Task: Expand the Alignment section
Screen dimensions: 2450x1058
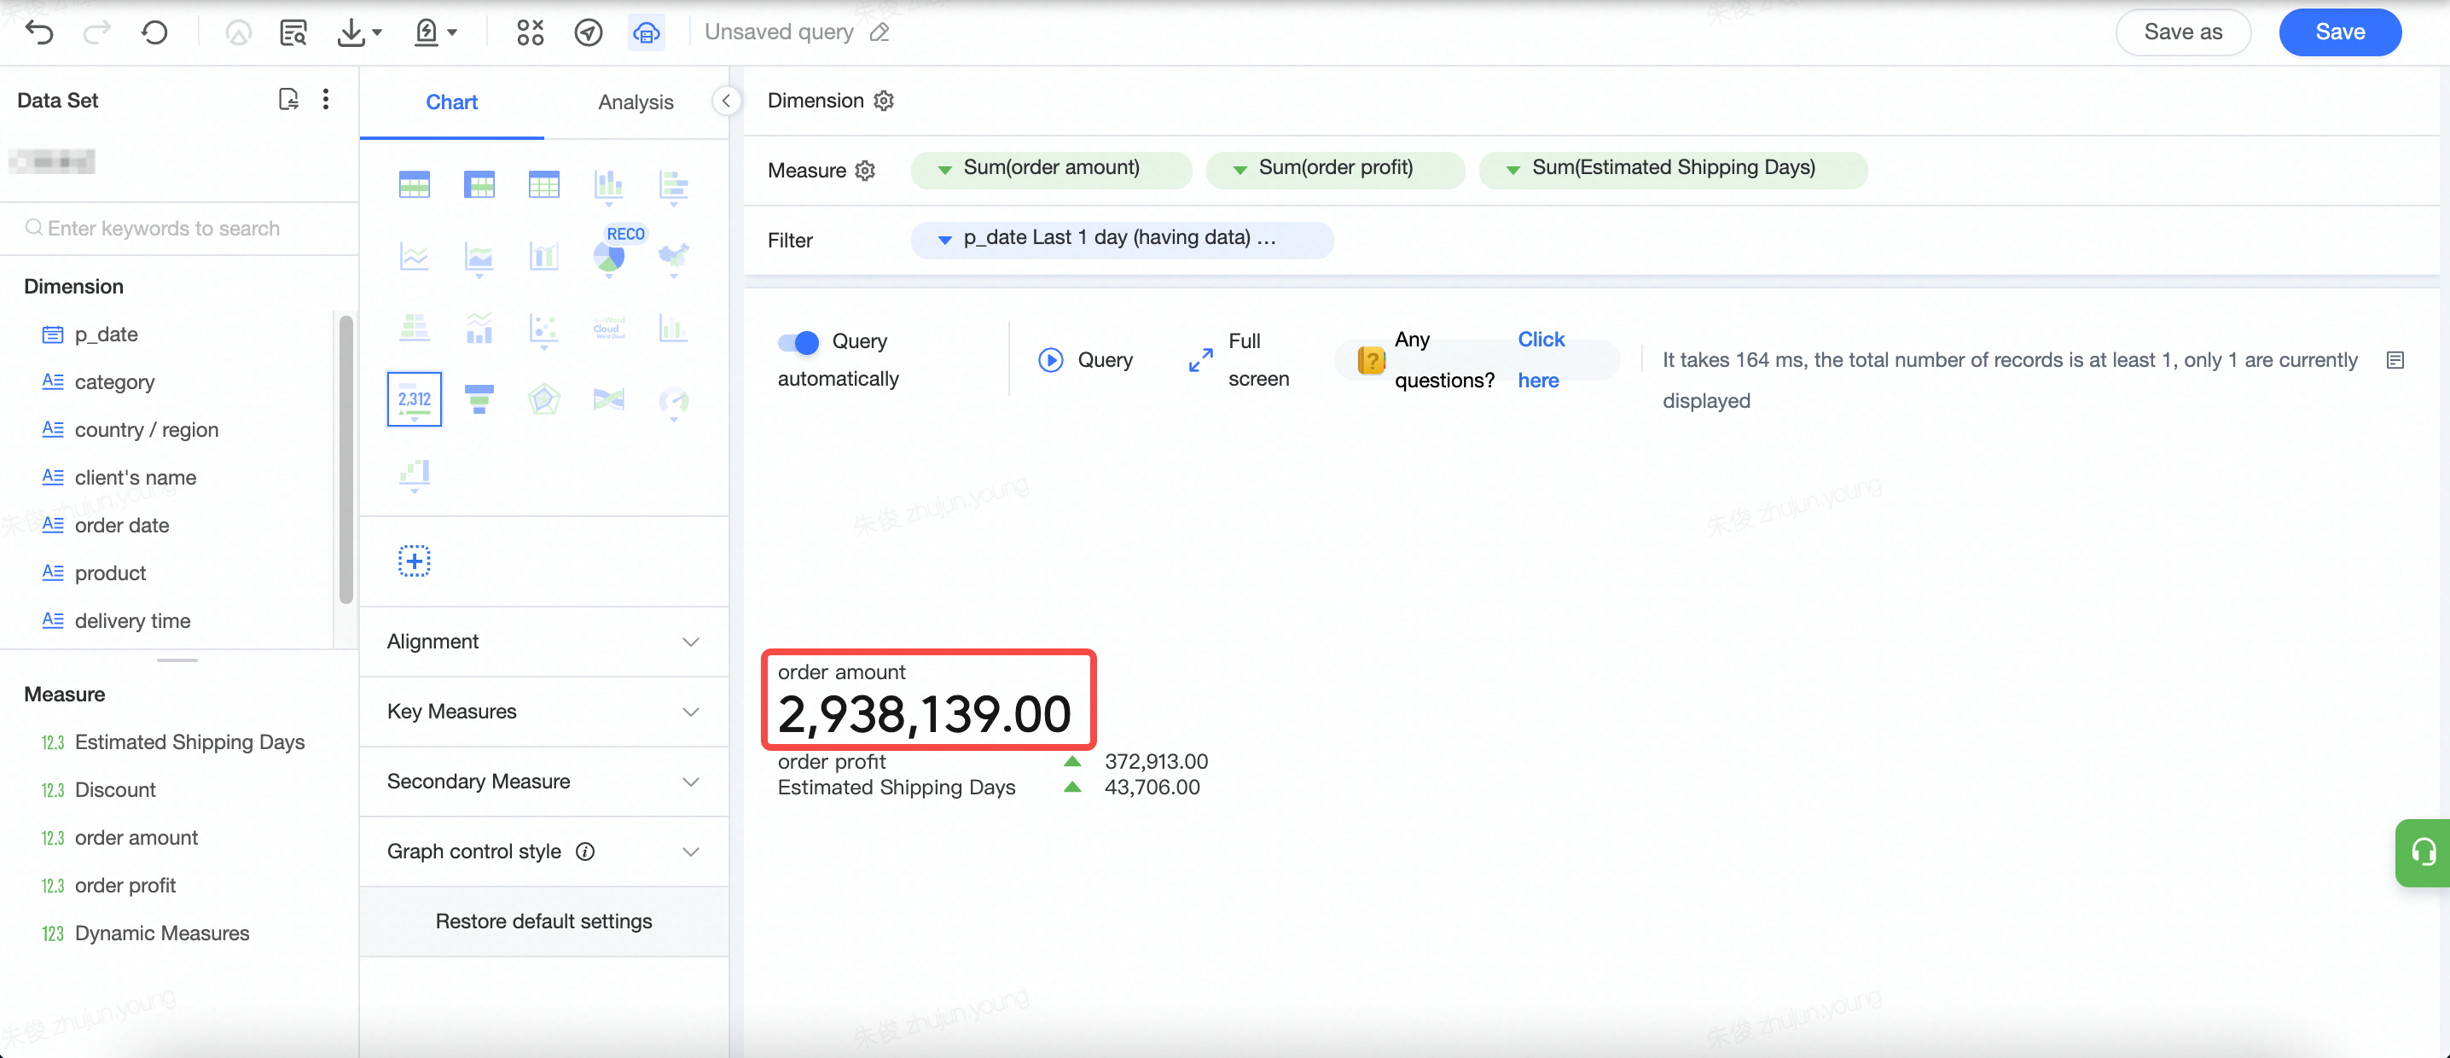Action: [x=543, y=642]
